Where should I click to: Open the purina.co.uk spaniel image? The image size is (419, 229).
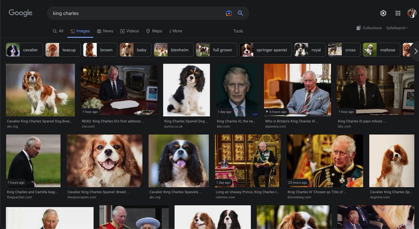[x=186, y=90]
